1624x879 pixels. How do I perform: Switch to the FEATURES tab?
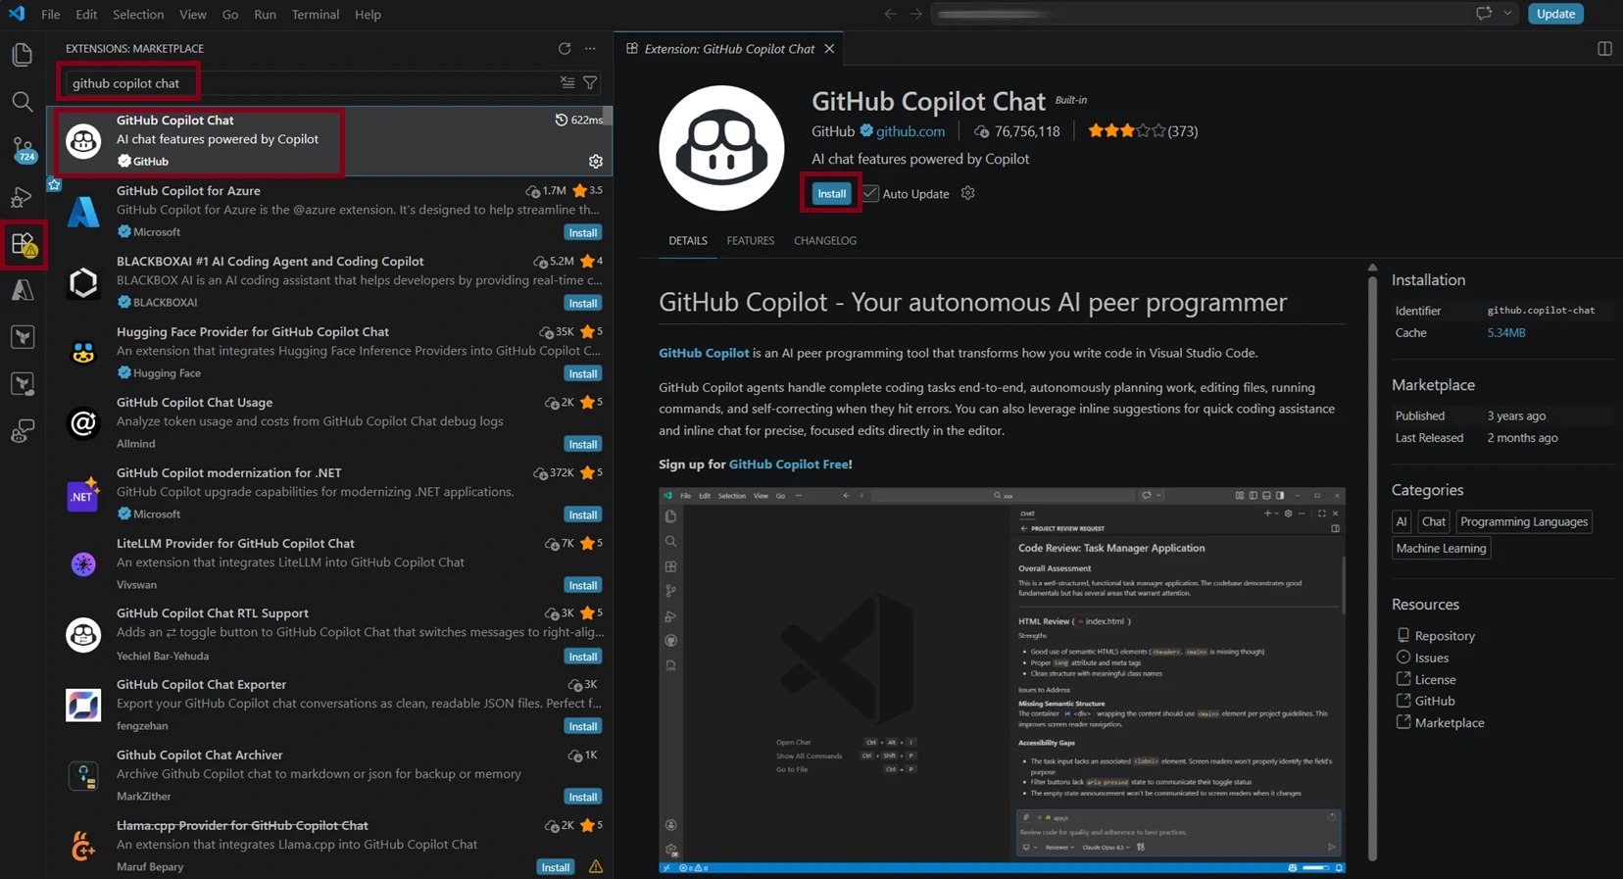pyautogui.click(x=750, y=241)
